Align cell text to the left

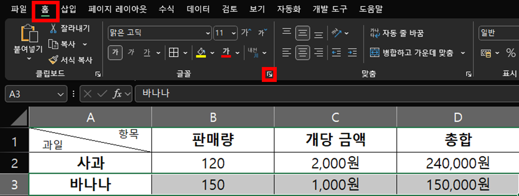[287, 53]
